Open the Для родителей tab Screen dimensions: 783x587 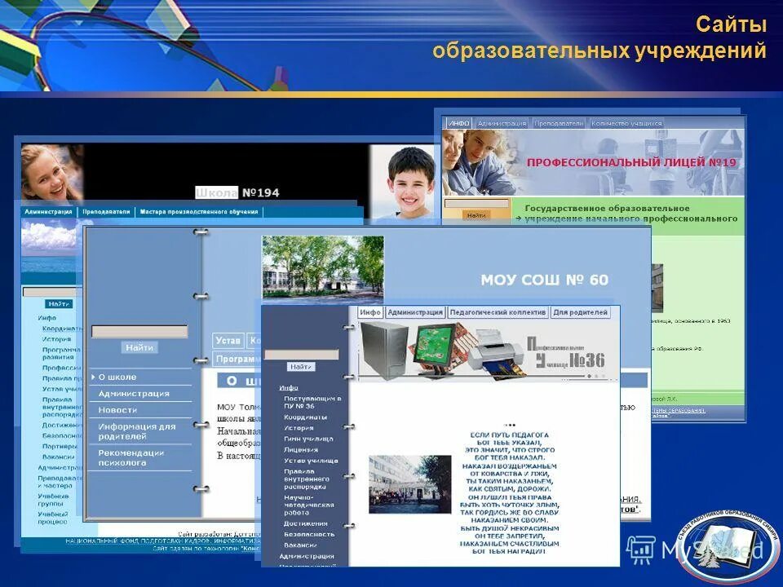pos(581,311)
